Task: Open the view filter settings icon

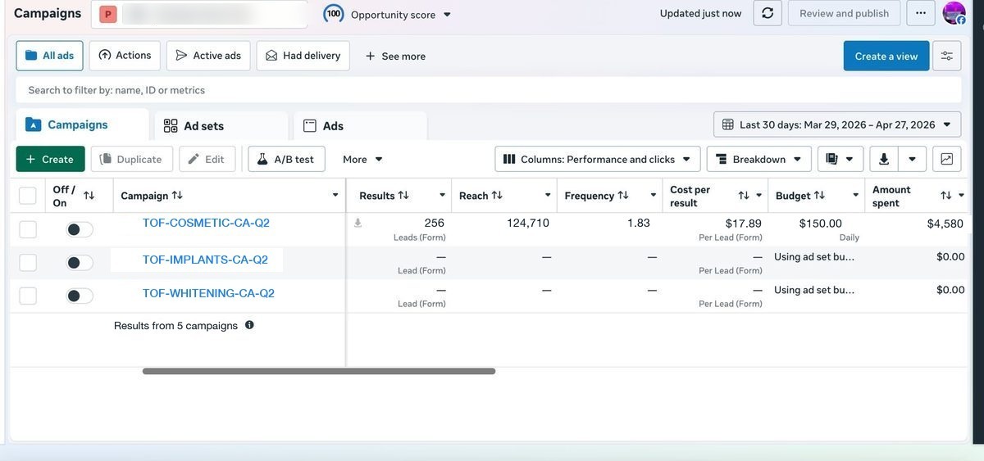Action: 947,56
